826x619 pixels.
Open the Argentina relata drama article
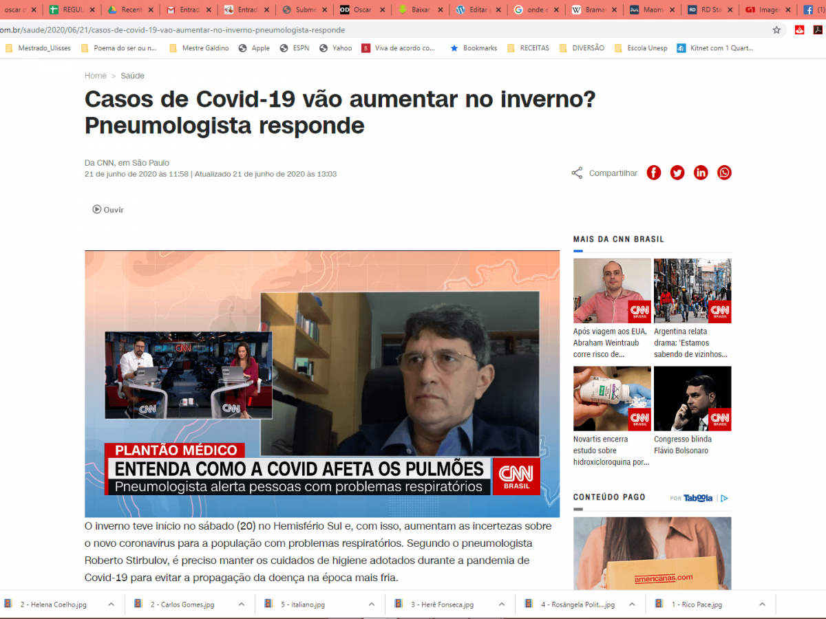point(691,343)
